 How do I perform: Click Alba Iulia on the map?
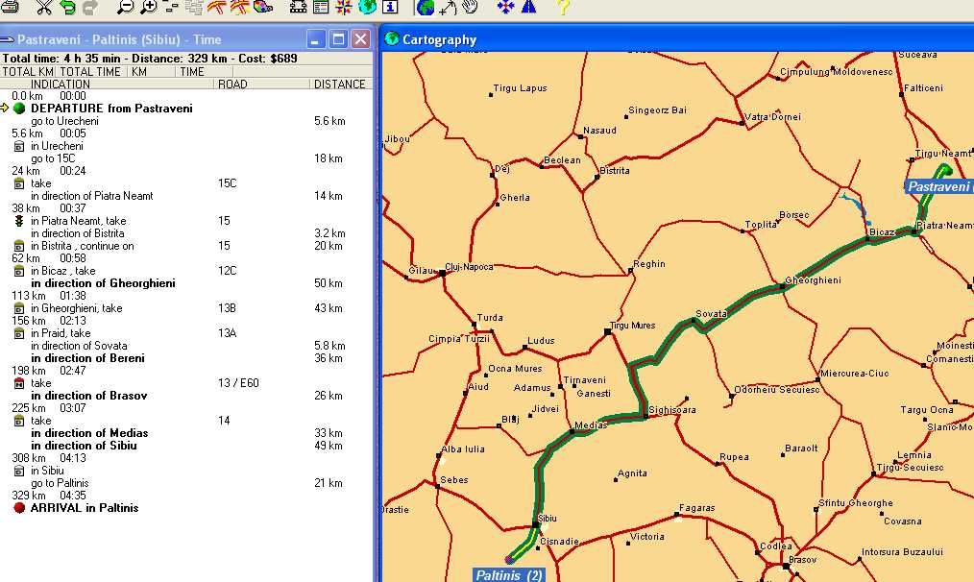coord(463,449)
